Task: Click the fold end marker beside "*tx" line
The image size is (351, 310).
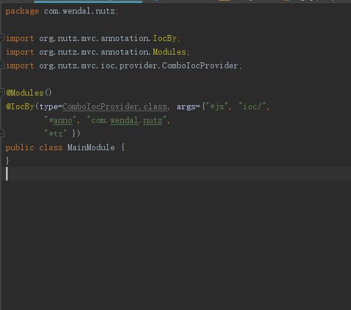Action: [x=2, y=133]
